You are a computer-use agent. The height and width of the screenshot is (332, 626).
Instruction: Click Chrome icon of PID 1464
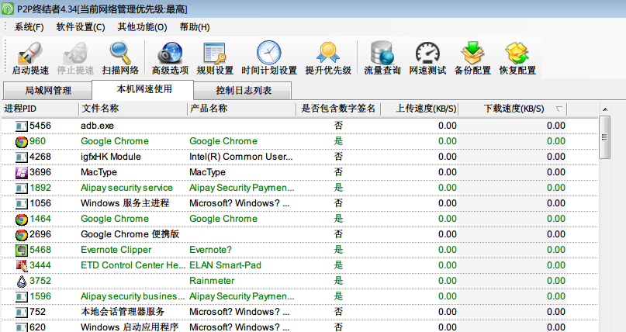click(x=22, y=219)
